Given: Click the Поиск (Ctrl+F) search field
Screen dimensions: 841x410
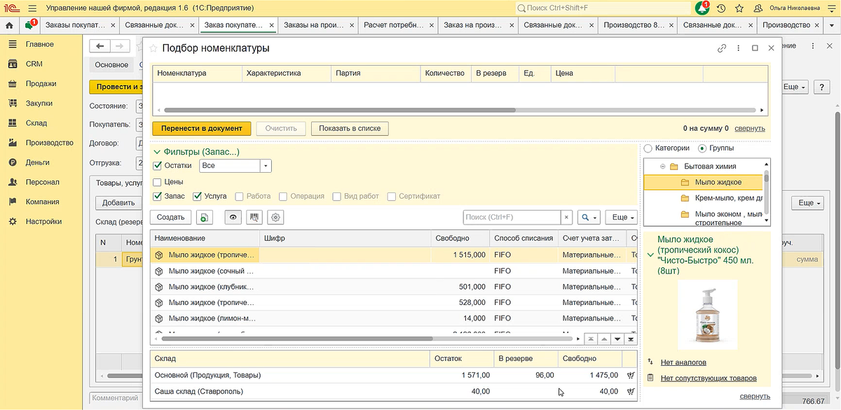Looking at the screenshot, I should 512,218.
